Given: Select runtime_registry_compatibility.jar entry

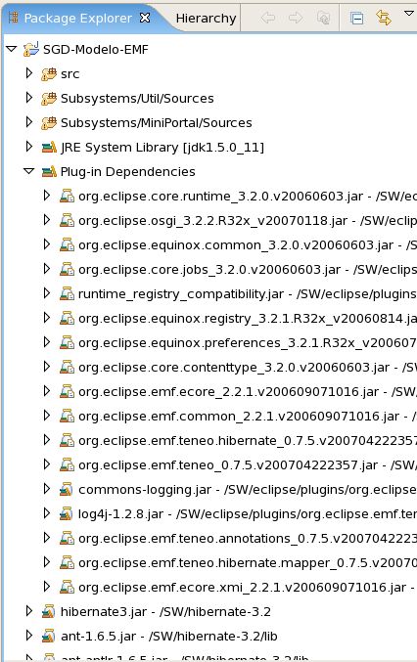Looking at the screenshot, I should (x=181, y=294).
